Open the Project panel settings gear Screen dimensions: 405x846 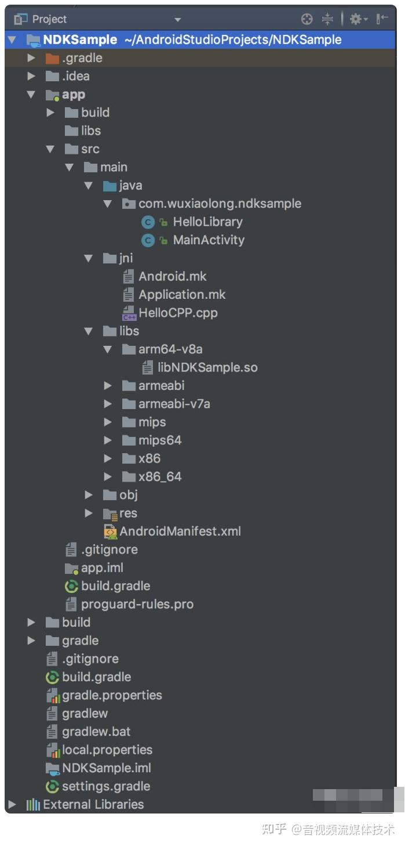(355, 19)
